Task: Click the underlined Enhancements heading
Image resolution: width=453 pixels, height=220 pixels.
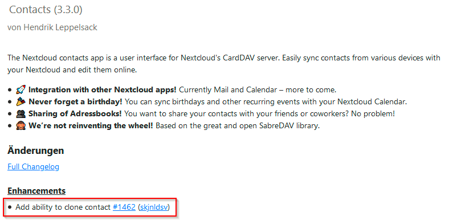Action: [x=36, y=191]
